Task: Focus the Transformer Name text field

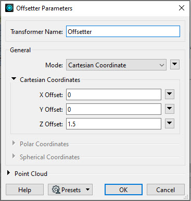Action: coord(123,31)
